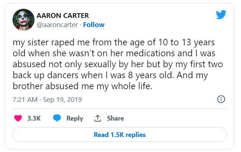Click empty card space right of Share

point(173,118)
